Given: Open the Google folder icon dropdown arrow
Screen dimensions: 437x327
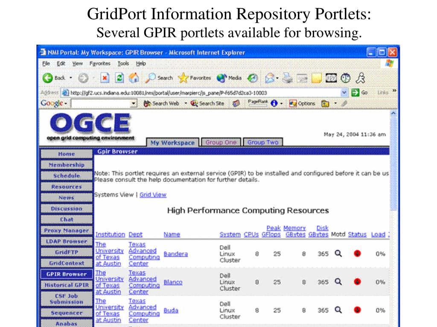Looking at the screenshot, I should (x=335, y=103).
